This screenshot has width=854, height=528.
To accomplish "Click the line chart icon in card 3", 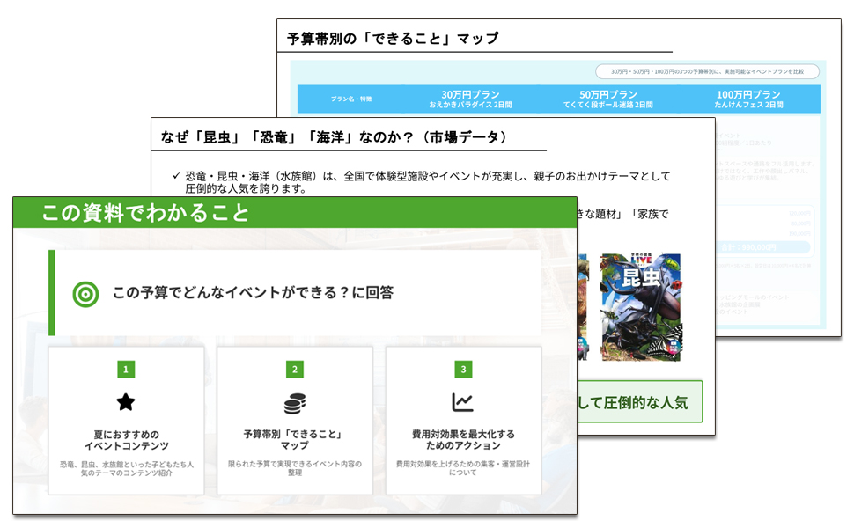I will [463, 402].
